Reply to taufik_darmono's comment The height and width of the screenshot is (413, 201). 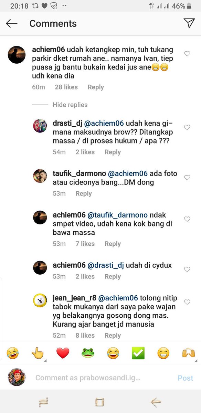[x=84, y=193]
